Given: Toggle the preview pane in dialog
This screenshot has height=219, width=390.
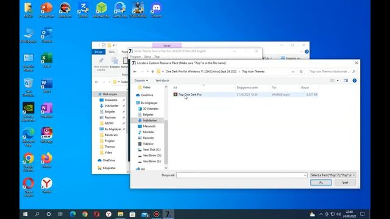Looking at the screenshot, I should click(x=346, y=80).
